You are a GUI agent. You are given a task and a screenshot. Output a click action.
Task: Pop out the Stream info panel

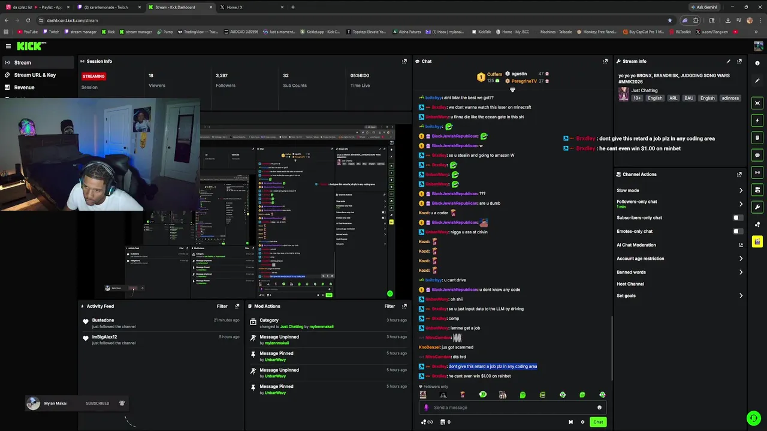[739, 61]
